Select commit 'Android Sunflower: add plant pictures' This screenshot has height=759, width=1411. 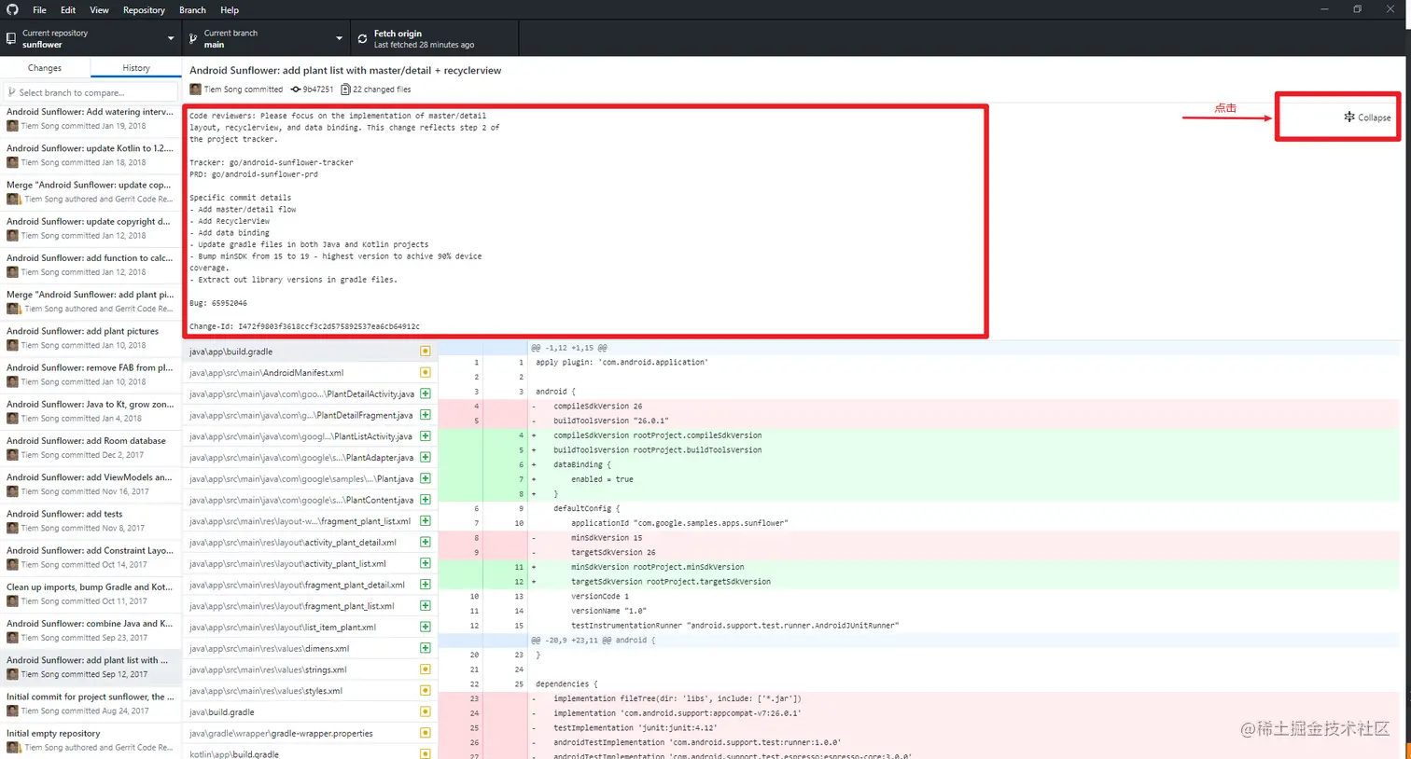tap(91, 338)
